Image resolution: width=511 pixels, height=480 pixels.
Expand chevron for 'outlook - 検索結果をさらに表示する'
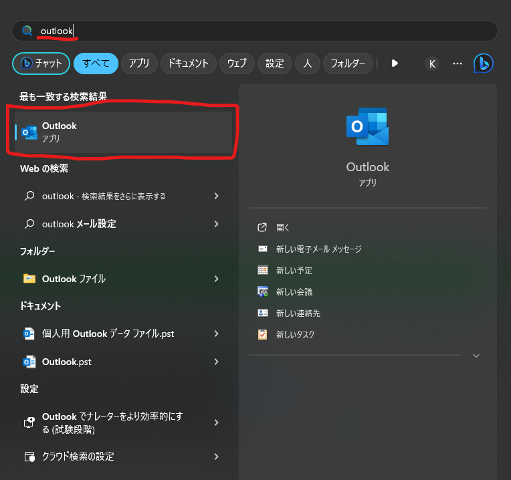tap(217, 196)
